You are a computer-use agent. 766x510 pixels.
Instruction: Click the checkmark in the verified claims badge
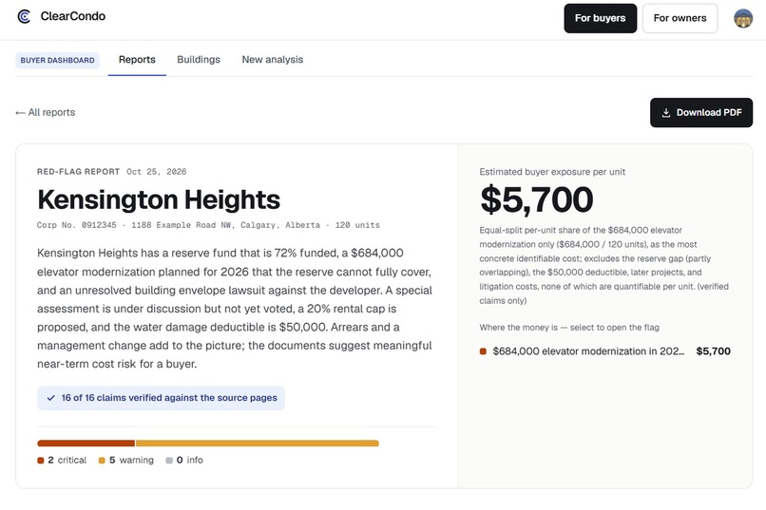coord(50,398)
